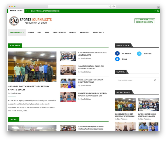Click the Email circle icon in Get In Touch
Screen dimensions: 167x141
pyautogui.click(x=117, y=59)
